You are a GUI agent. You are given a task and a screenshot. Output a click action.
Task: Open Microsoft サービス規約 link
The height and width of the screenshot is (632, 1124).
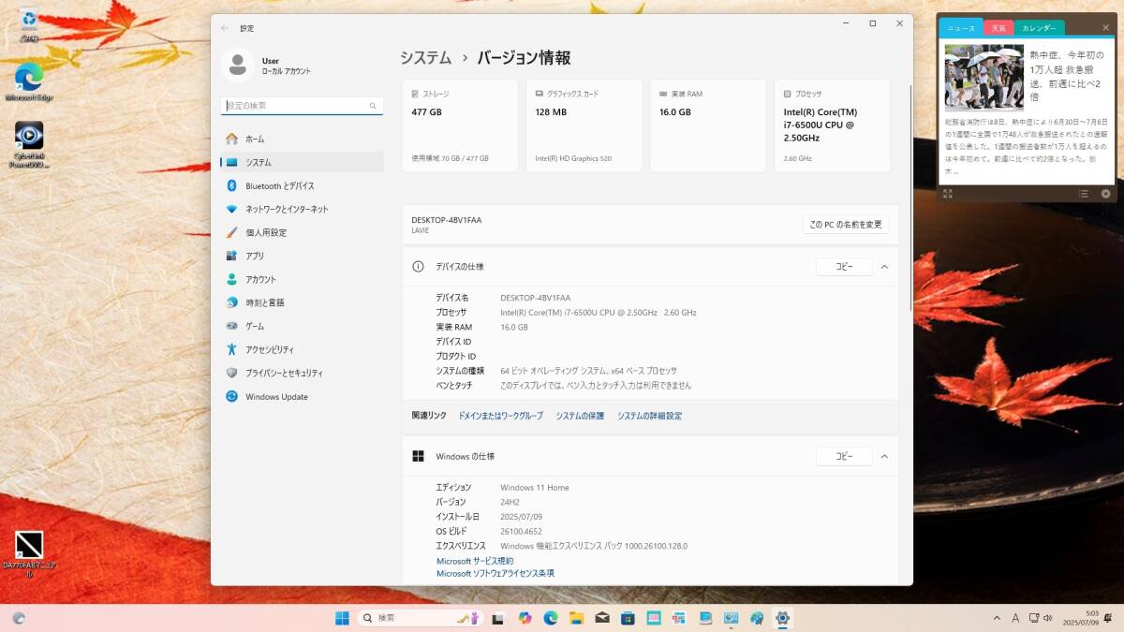(475, 561)
